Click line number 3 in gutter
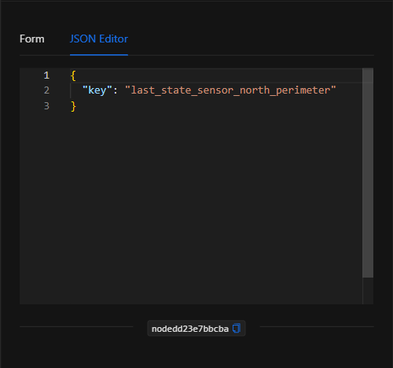 click(x=46, y=106)
